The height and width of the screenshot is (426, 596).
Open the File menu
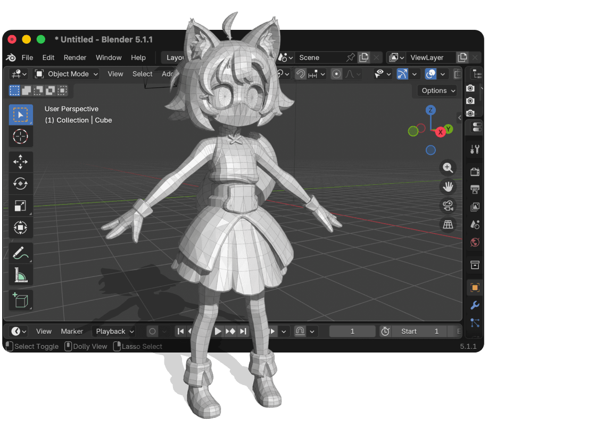point(27,58)
